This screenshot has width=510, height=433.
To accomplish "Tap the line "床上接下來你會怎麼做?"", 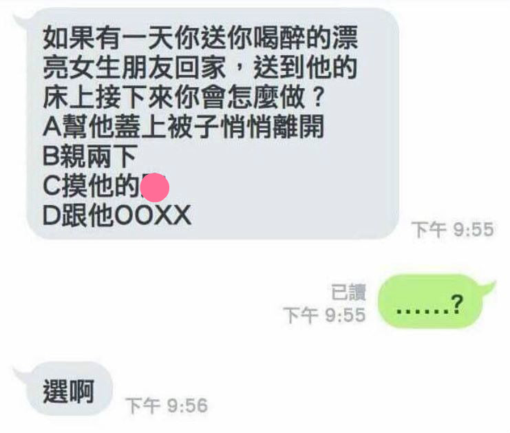I will tap(184, 97).
